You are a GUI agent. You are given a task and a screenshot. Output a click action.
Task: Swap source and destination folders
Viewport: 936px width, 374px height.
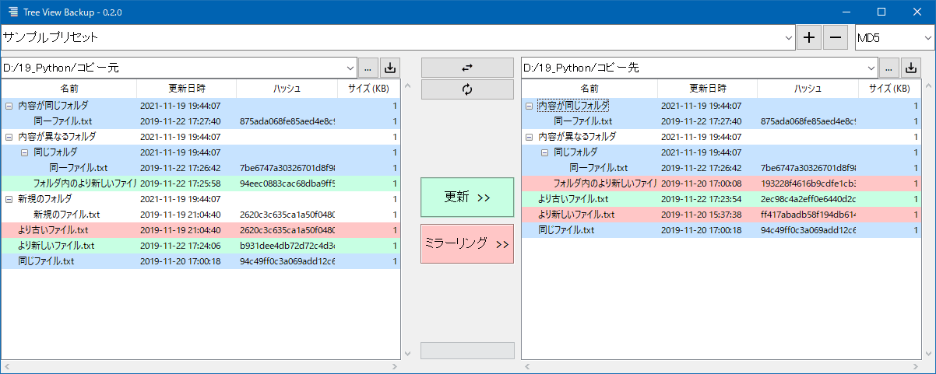467,68
